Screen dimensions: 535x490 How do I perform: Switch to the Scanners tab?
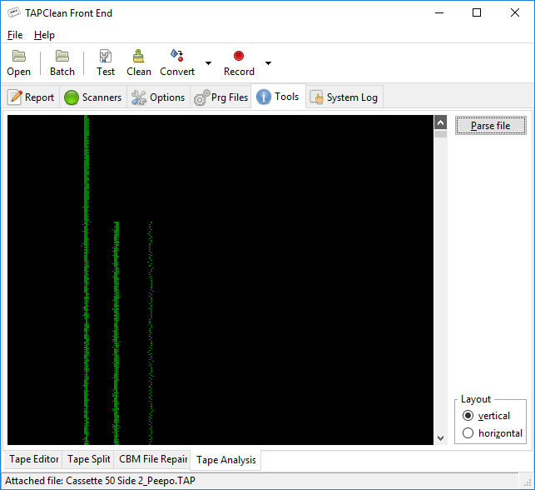[x=93, y=97]
